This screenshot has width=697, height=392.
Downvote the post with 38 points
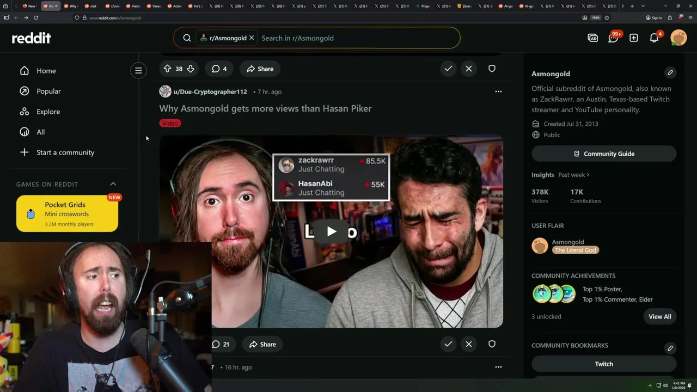[191, 69]
